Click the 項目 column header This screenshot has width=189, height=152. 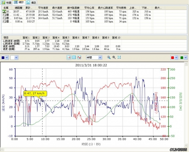[x=6, y=37]
